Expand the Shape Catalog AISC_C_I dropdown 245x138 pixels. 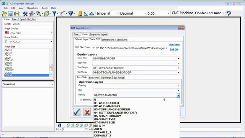(52, 42)
